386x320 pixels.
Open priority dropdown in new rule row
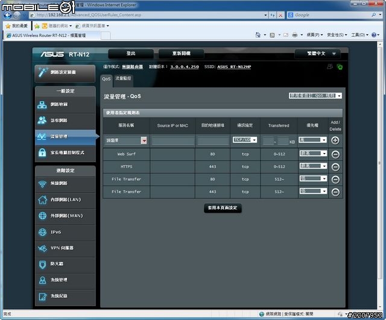point(312,140)
